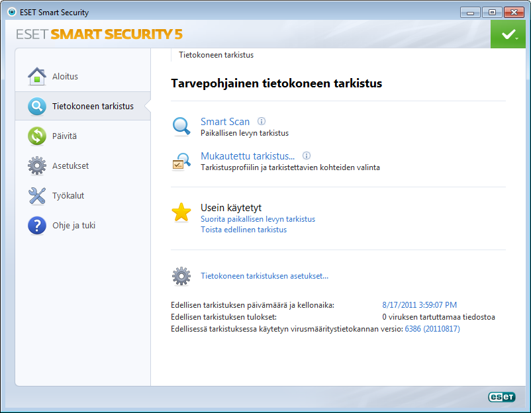This screenshot has height=413, width=531.
Task: Open the green checkmark protection status dropdown
Action: tap(508, 34)
